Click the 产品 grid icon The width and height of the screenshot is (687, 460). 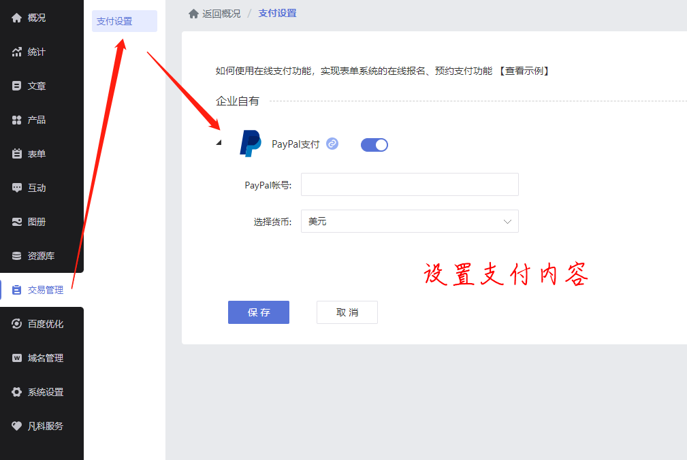(17, 120)
